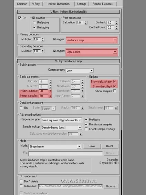The image size is (146, 195).
Task: Click Secondary bounces Multiplier field
Action: click(37, 51)
